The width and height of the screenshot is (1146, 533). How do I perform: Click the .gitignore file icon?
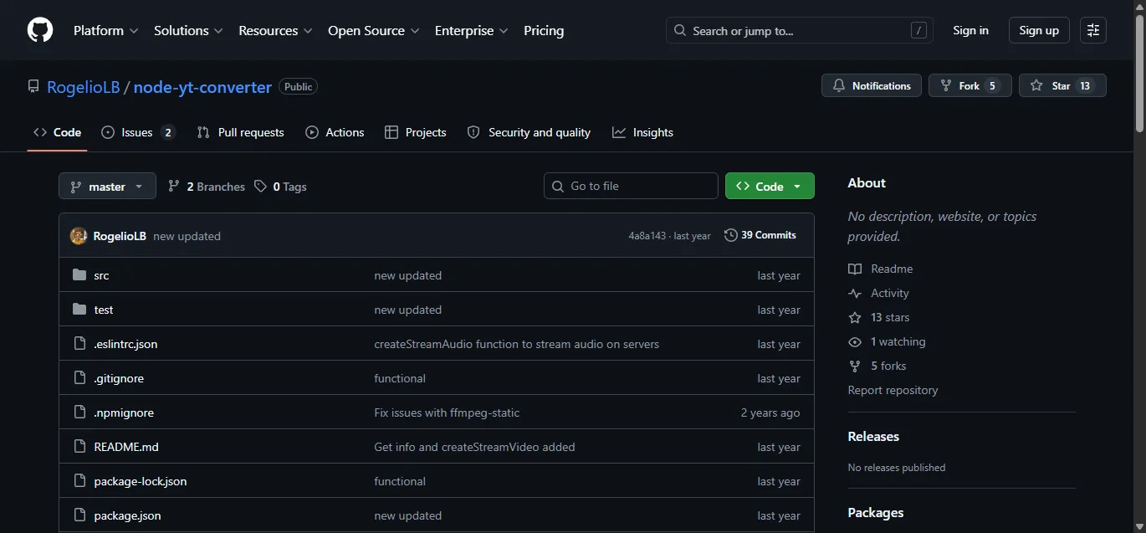[79, 378]
